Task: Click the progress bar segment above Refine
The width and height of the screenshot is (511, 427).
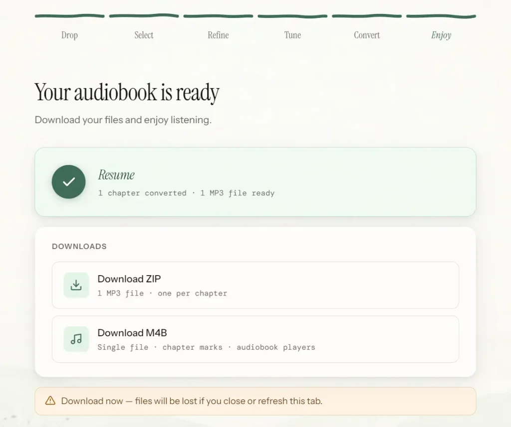Action: pos(218,16)
